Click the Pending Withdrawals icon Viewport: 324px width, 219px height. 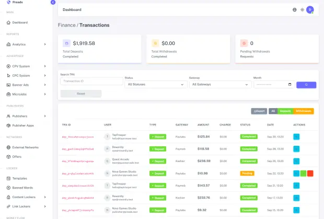244,43
